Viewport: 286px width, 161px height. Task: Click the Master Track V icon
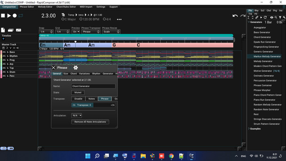click(x=10, y=48)
